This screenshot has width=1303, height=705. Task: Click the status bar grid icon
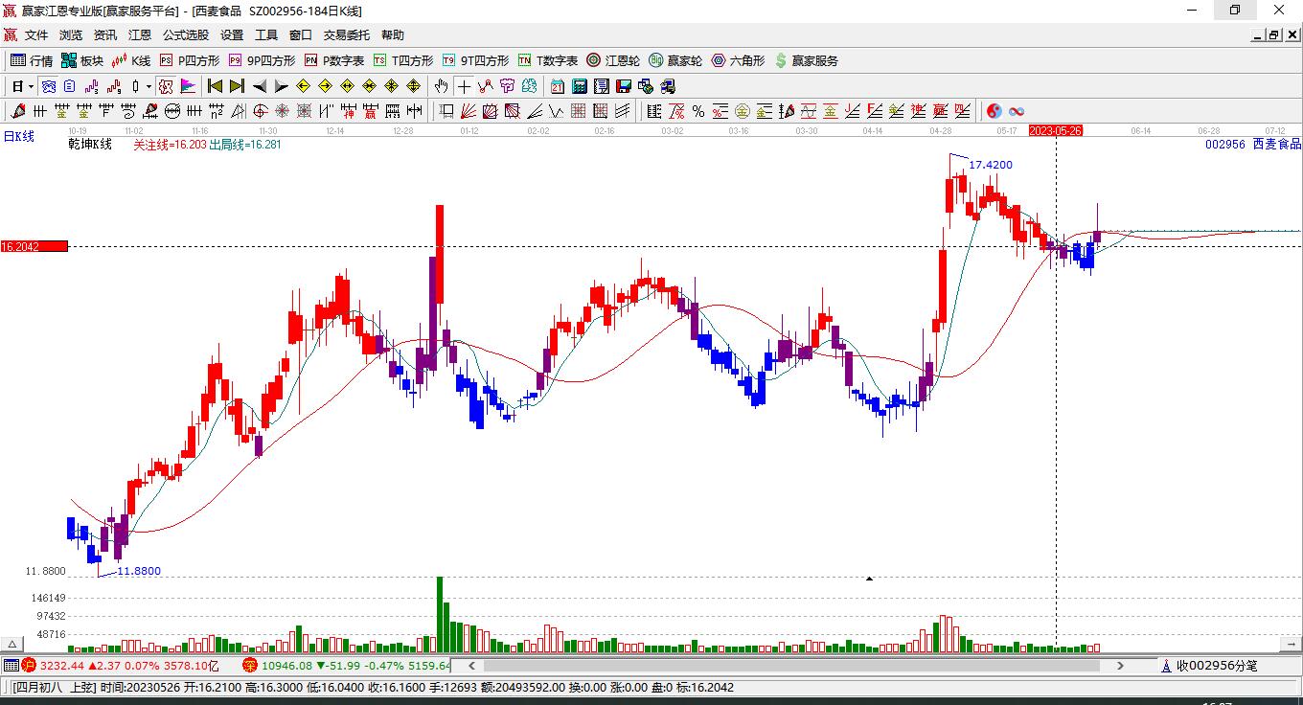click(x=11, y=665)
